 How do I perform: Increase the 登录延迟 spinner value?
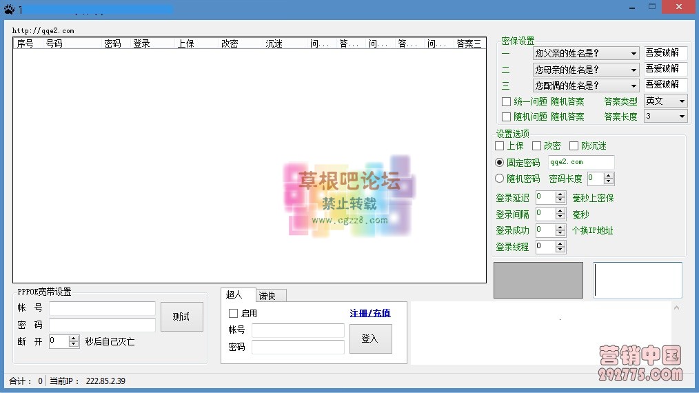click(560, 194)
